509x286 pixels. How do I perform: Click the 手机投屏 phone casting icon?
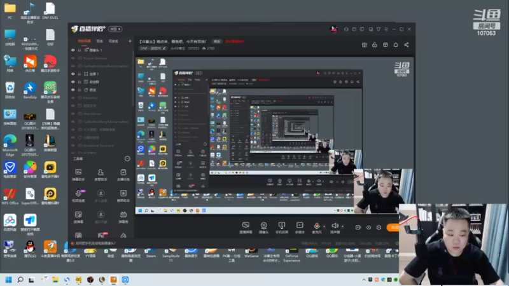tap(282, 228)
